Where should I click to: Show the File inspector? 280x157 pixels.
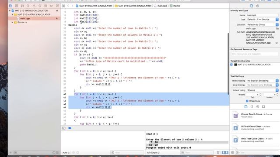252,6
